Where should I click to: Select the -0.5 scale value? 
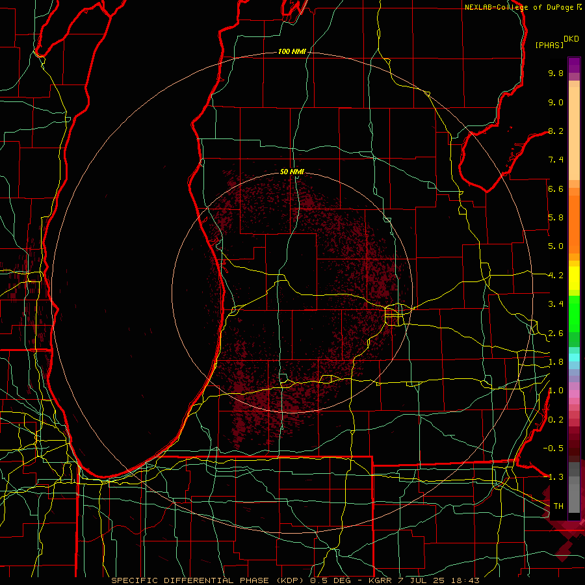tap(553, 448)
